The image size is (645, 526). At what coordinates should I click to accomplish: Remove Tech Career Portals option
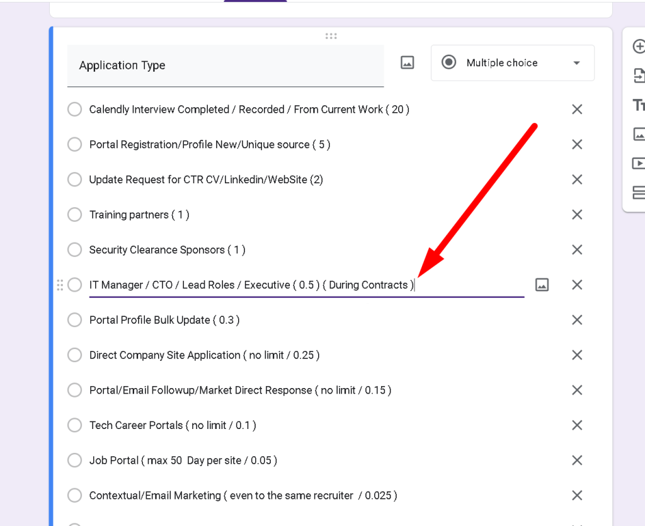pos(577,425)
